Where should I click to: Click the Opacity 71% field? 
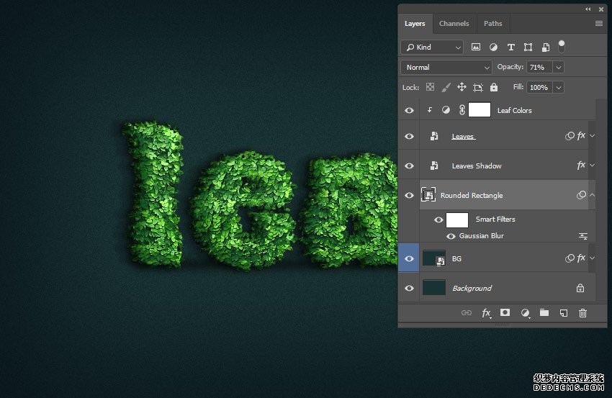click(539, 67)
